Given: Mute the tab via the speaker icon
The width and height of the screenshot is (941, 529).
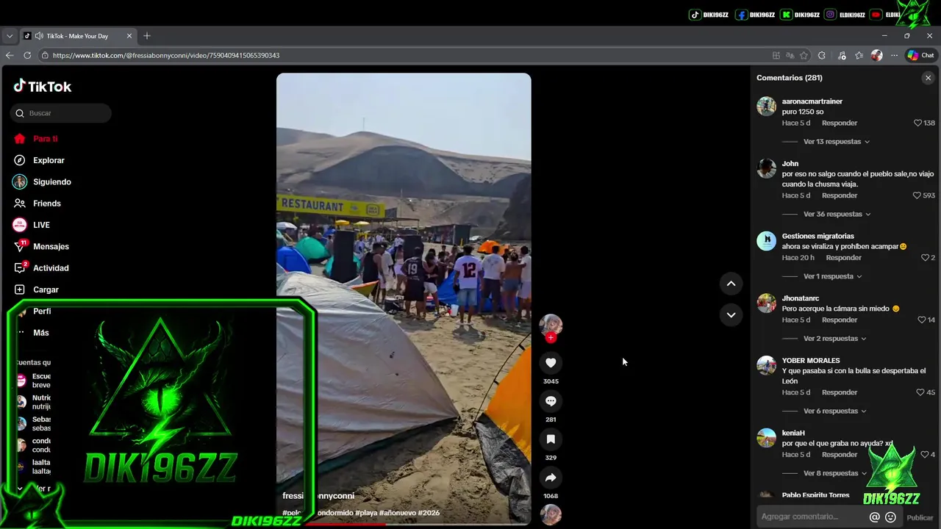Looking at the screenshot, I should 39,36.
